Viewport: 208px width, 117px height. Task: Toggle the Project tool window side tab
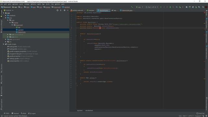(1, 13)
